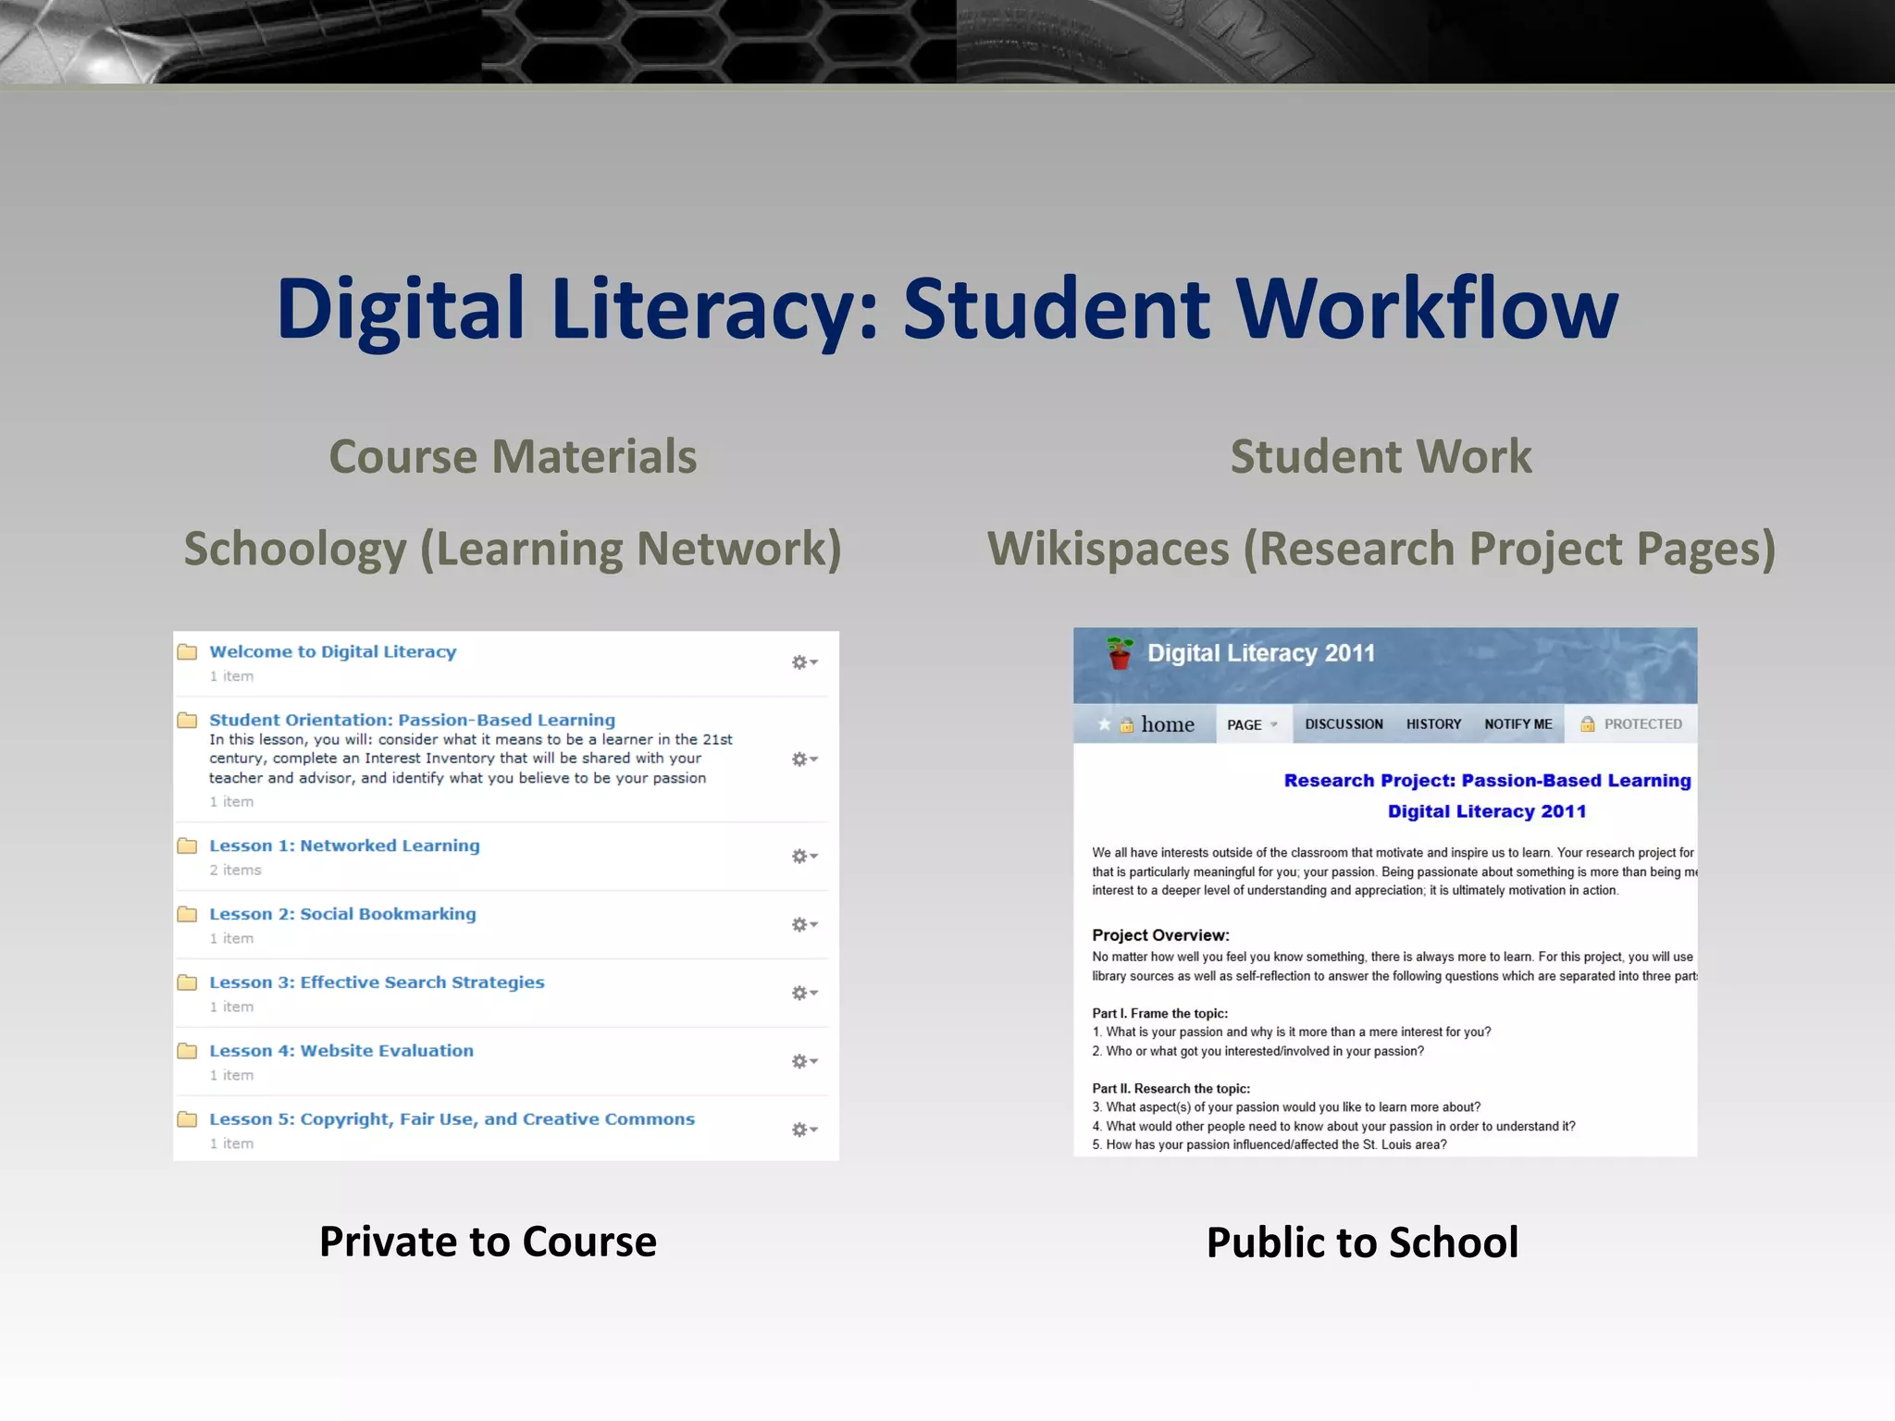
Task: Click Research Project: Passion-Based Learning heading
Action: click(1487, 781)
